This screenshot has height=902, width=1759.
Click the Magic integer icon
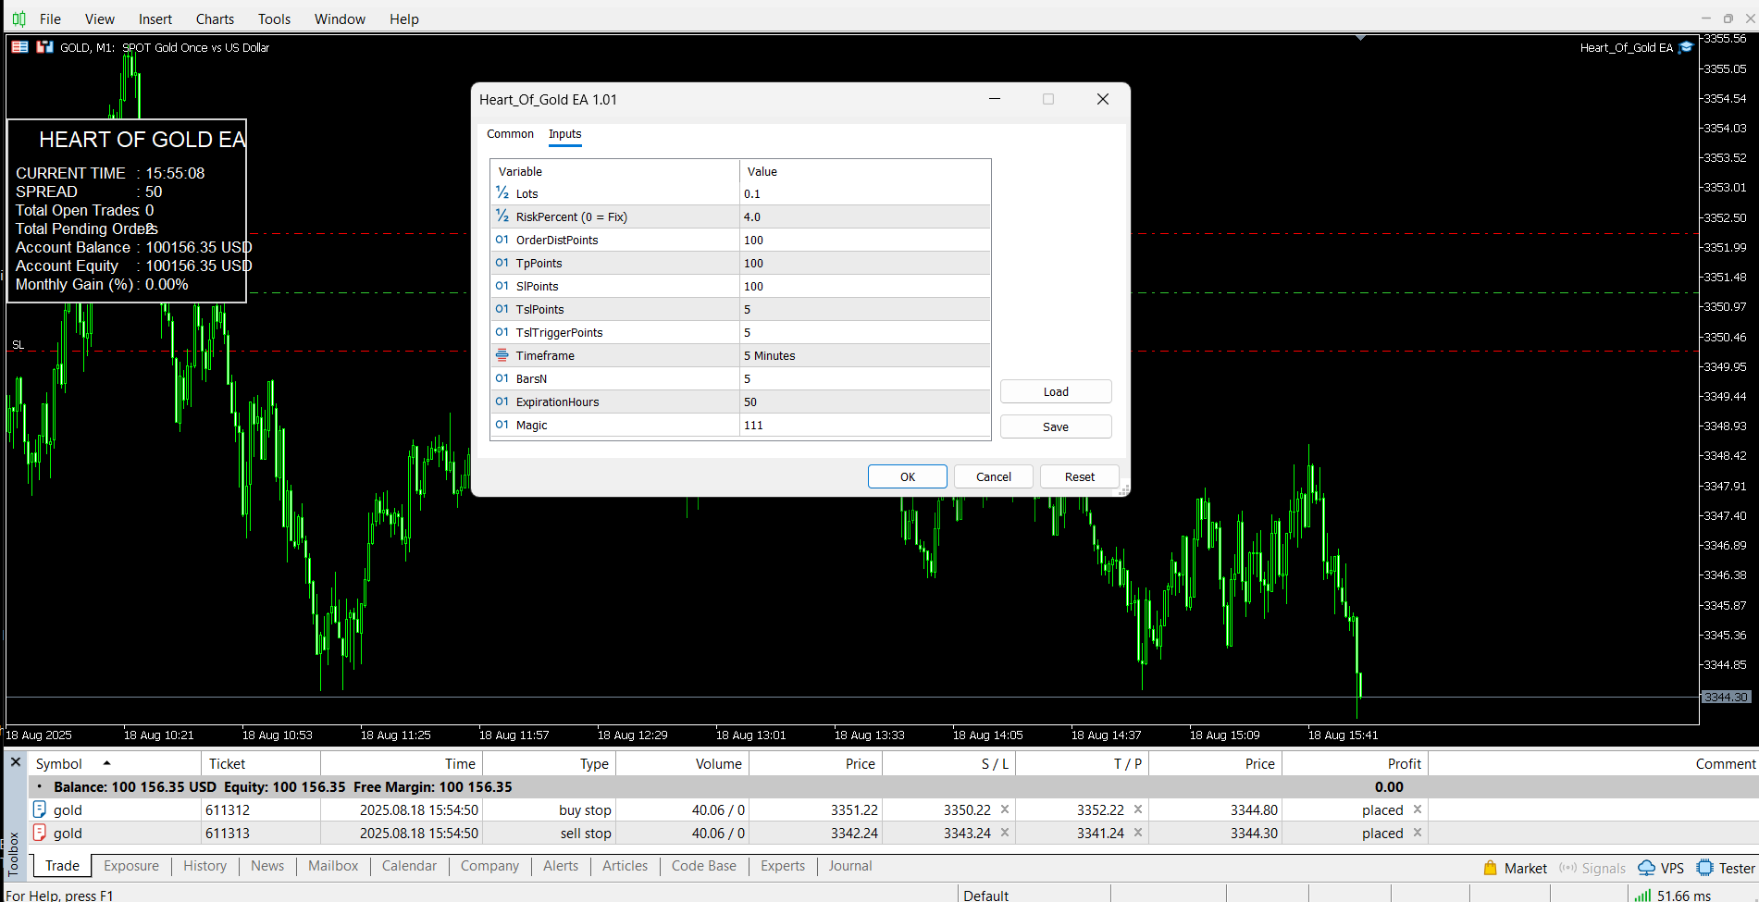(502, 425)
